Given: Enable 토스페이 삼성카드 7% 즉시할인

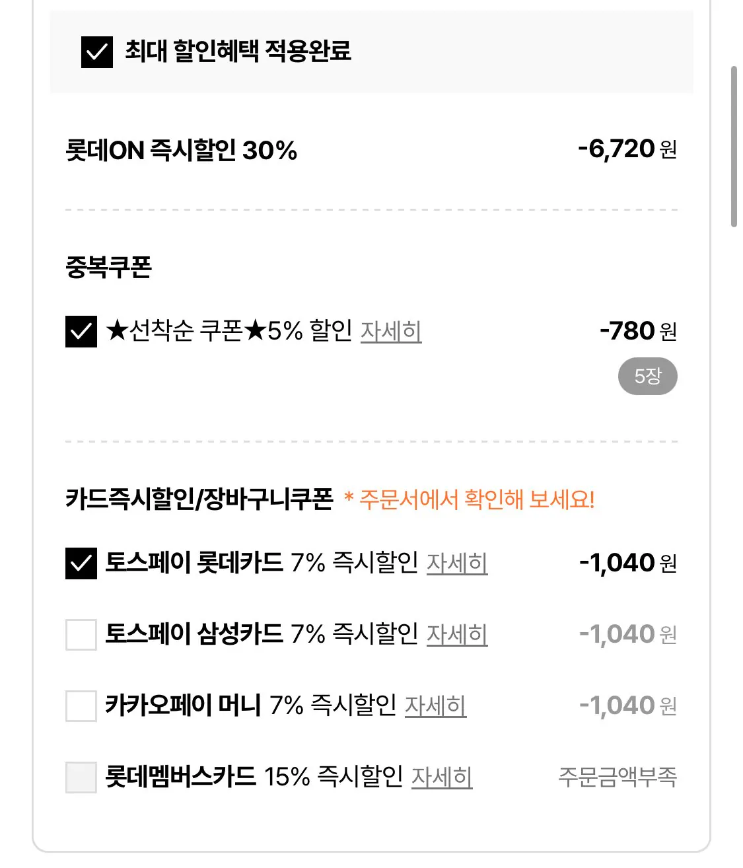Looking at the screenshot, I should pyautogui.click(x=80, y=635).
